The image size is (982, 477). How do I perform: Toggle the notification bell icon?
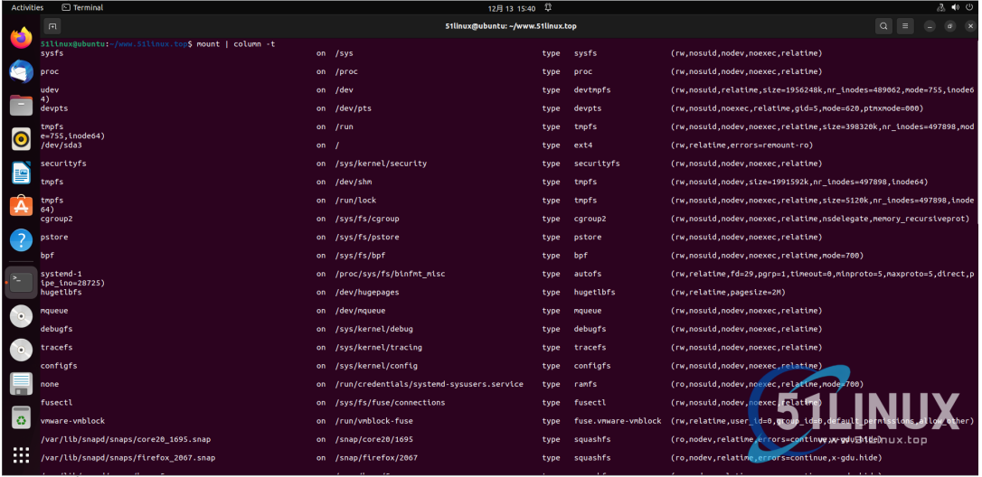[548, 7]
